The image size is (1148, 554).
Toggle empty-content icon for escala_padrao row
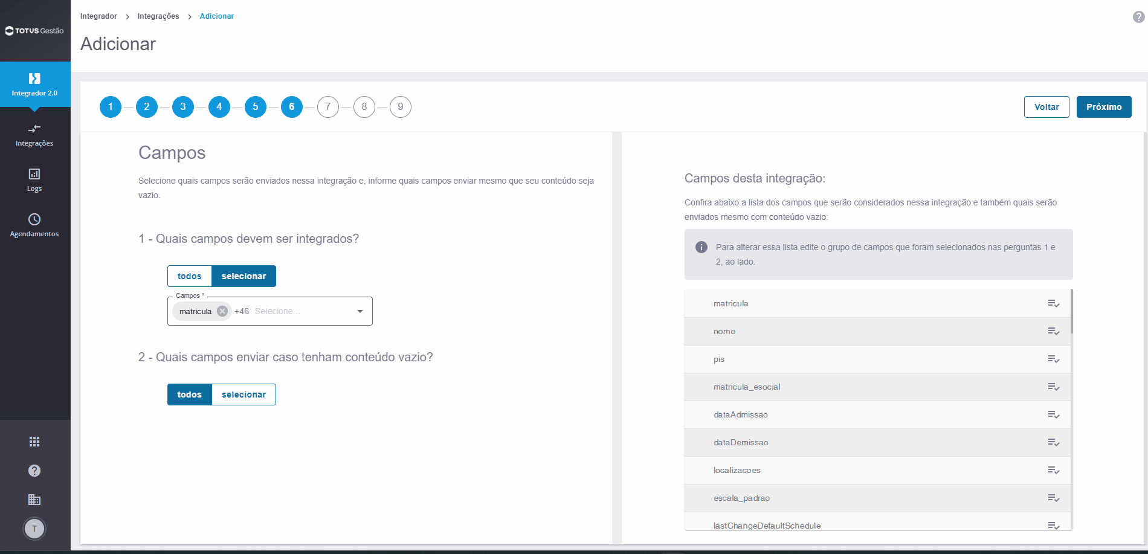point(1054,498)
